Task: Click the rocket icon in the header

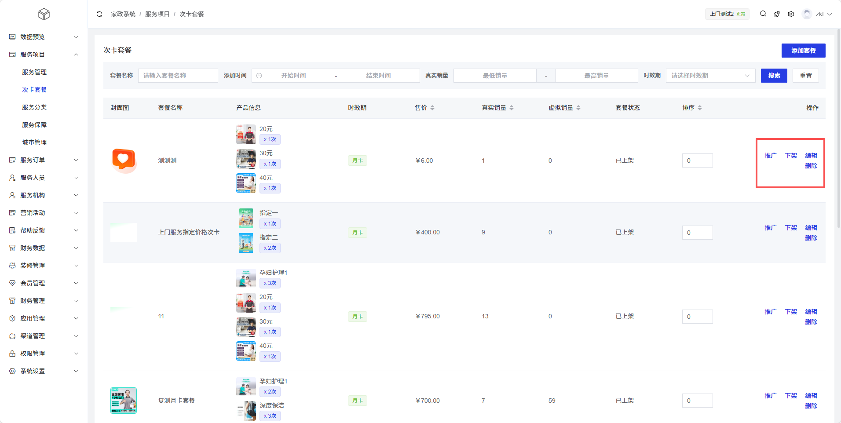Action: pos(777,14)
